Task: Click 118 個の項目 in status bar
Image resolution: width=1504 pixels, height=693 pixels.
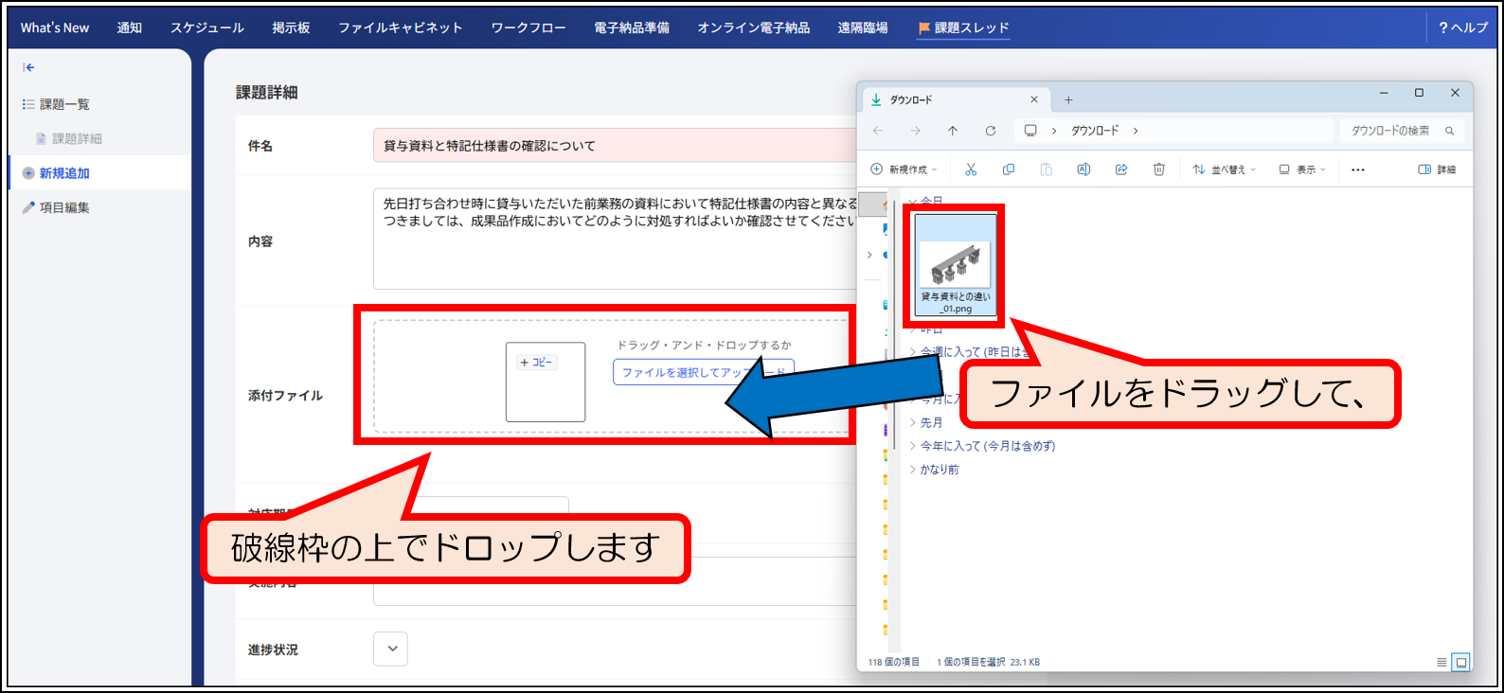Action: click(x=893, y=662)
